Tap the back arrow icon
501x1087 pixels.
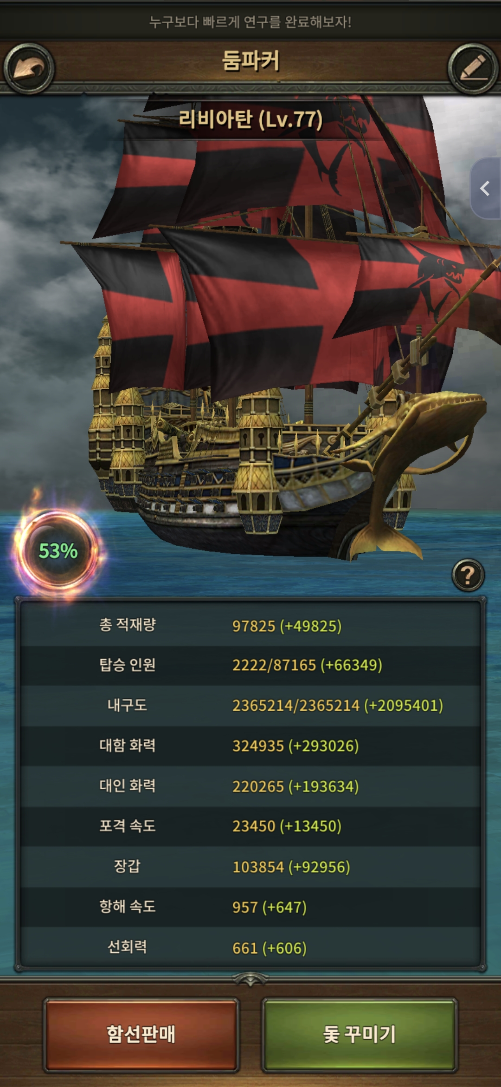[x=29, y=69]
